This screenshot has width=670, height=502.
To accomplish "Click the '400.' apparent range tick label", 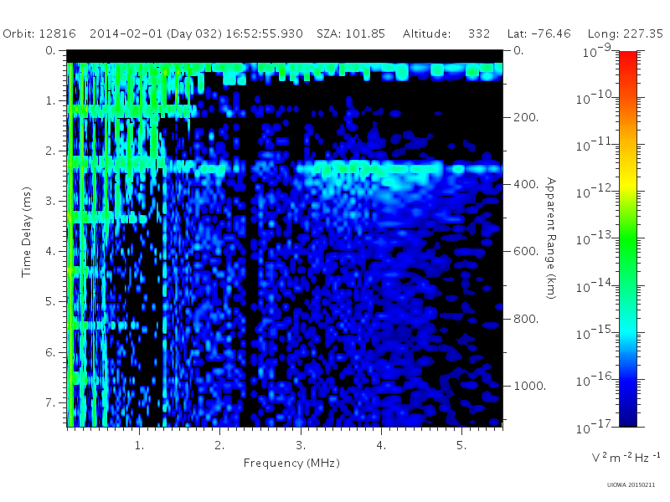I will (526, 184).
